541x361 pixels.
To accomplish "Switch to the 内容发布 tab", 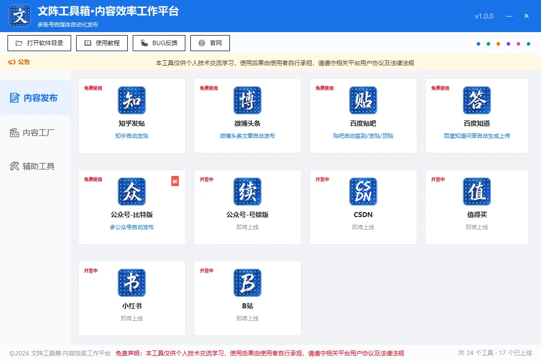I will point(35,98).
